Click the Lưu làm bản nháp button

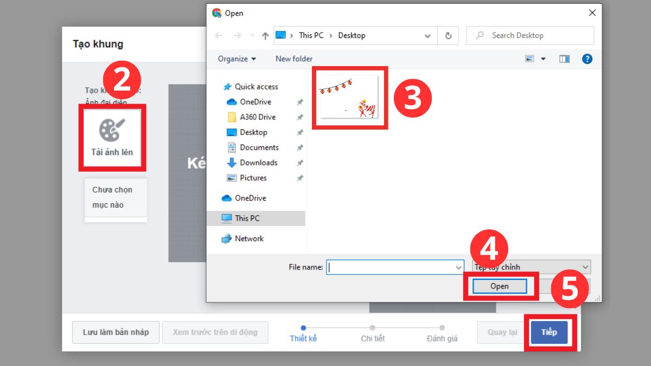[x=115, y=332]
